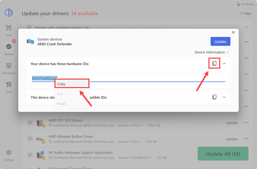This screenshot has height=169, width=257.
Task: Open the Scan section in sidebar
Action: pyautogui.click(x=8, y=30)
